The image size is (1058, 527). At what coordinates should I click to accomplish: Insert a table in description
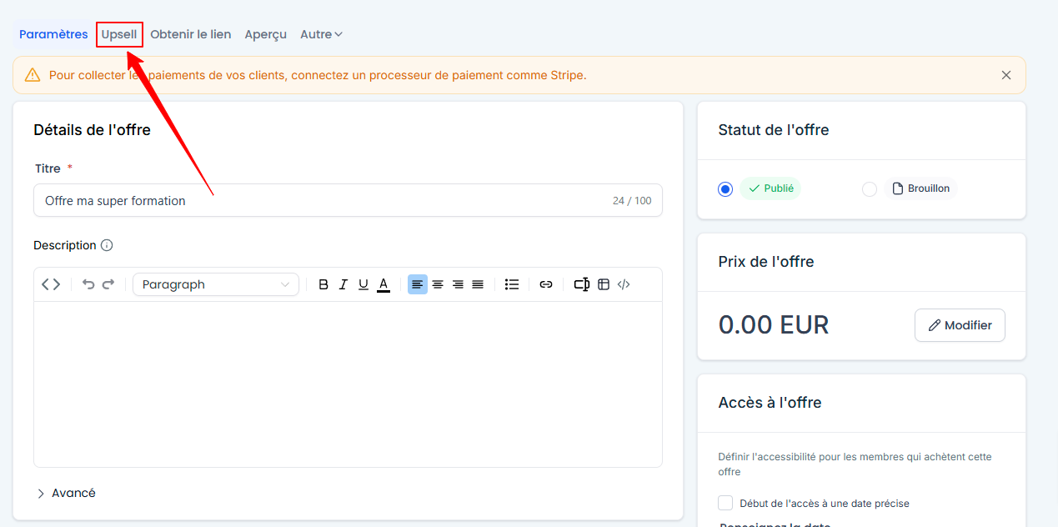click(x=604, y=284)
